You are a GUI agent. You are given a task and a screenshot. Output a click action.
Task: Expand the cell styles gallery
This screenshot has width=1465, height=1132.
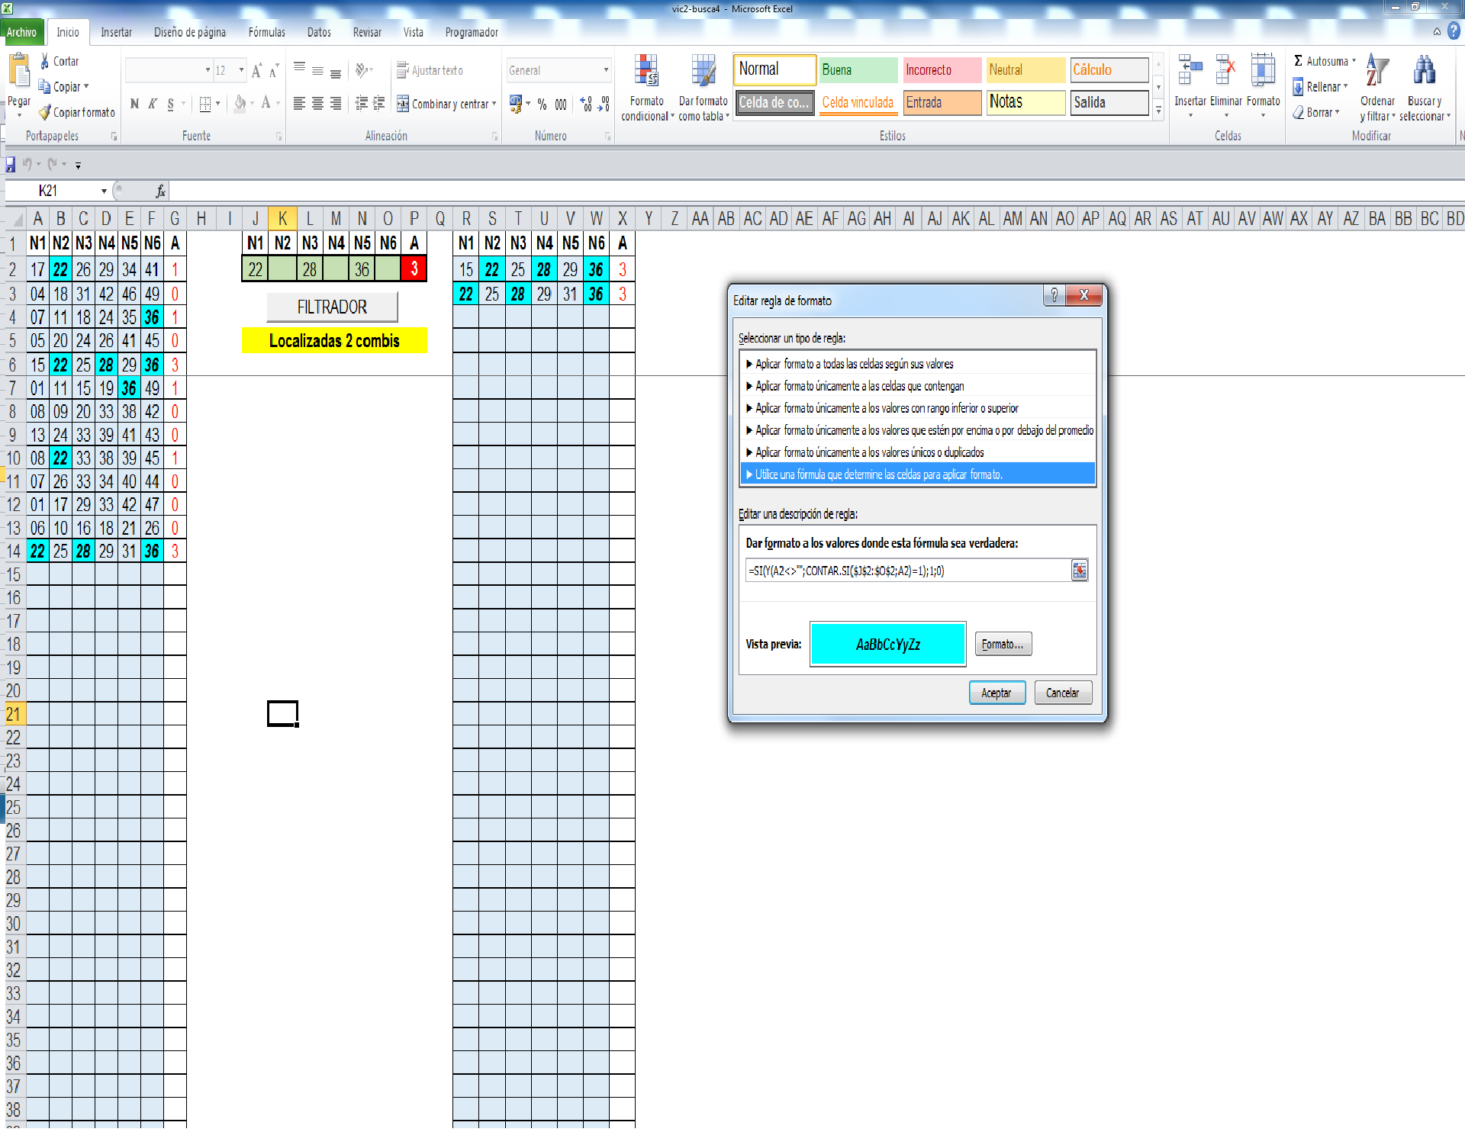point(1158,111)
